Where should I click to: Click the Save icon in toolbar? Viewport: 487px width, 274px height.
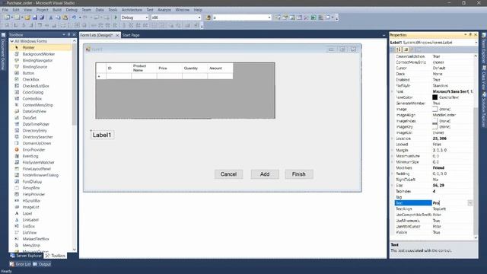35,18
